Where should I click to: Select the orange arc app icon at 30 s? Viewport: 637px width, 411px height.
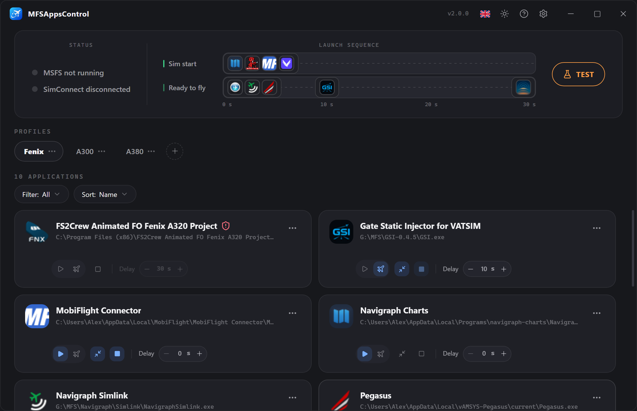(523, 87)
